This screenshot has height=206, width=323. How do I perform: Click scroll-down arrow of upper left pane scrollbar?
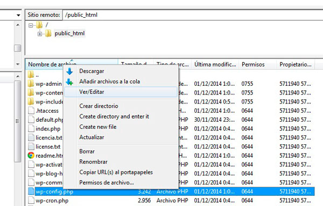[18, 64]
